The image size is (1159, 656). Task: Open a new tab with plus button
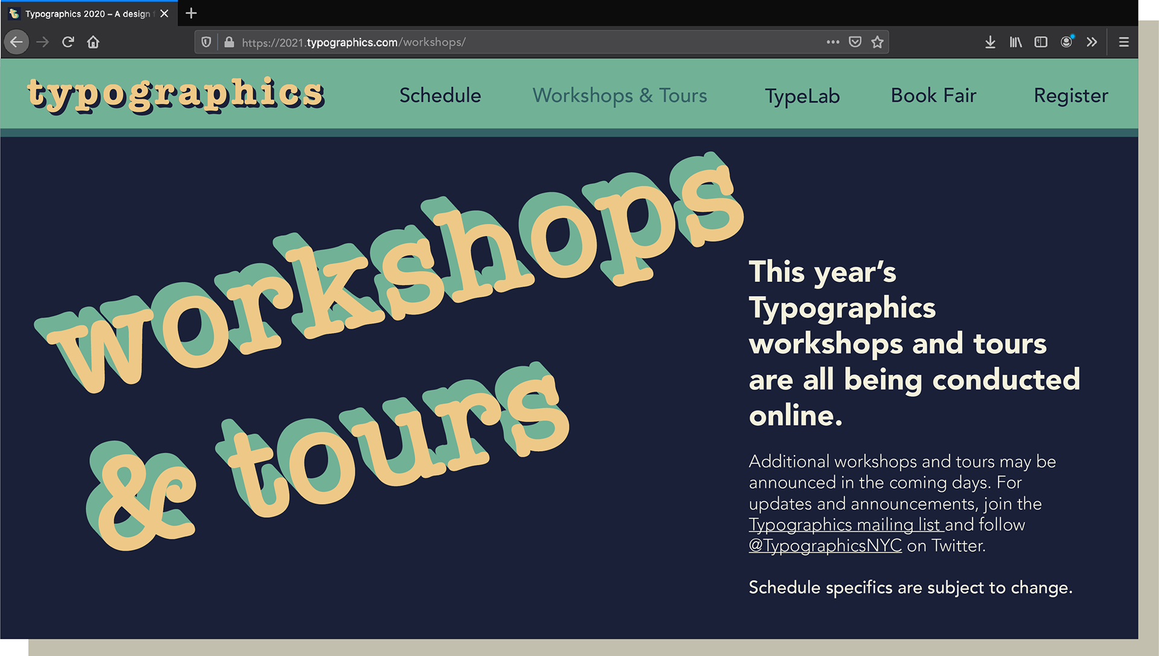[191, 13]
